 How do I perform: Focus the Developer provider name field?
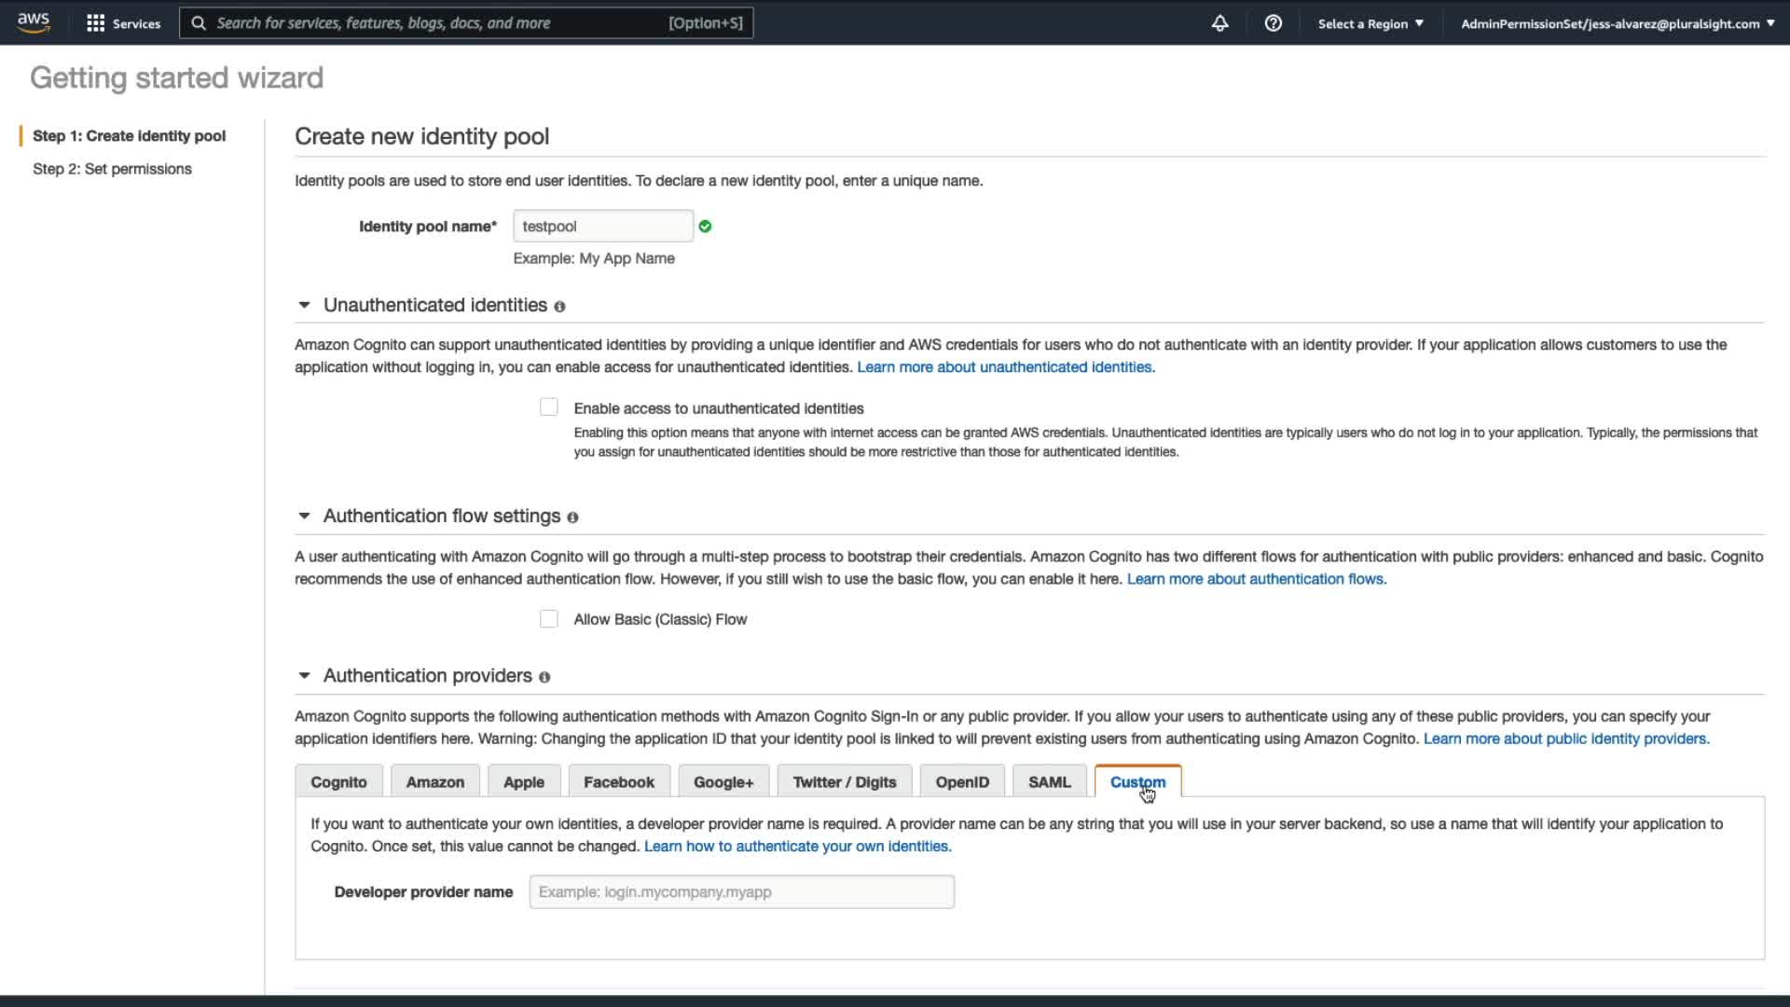(x=741, y=892)
